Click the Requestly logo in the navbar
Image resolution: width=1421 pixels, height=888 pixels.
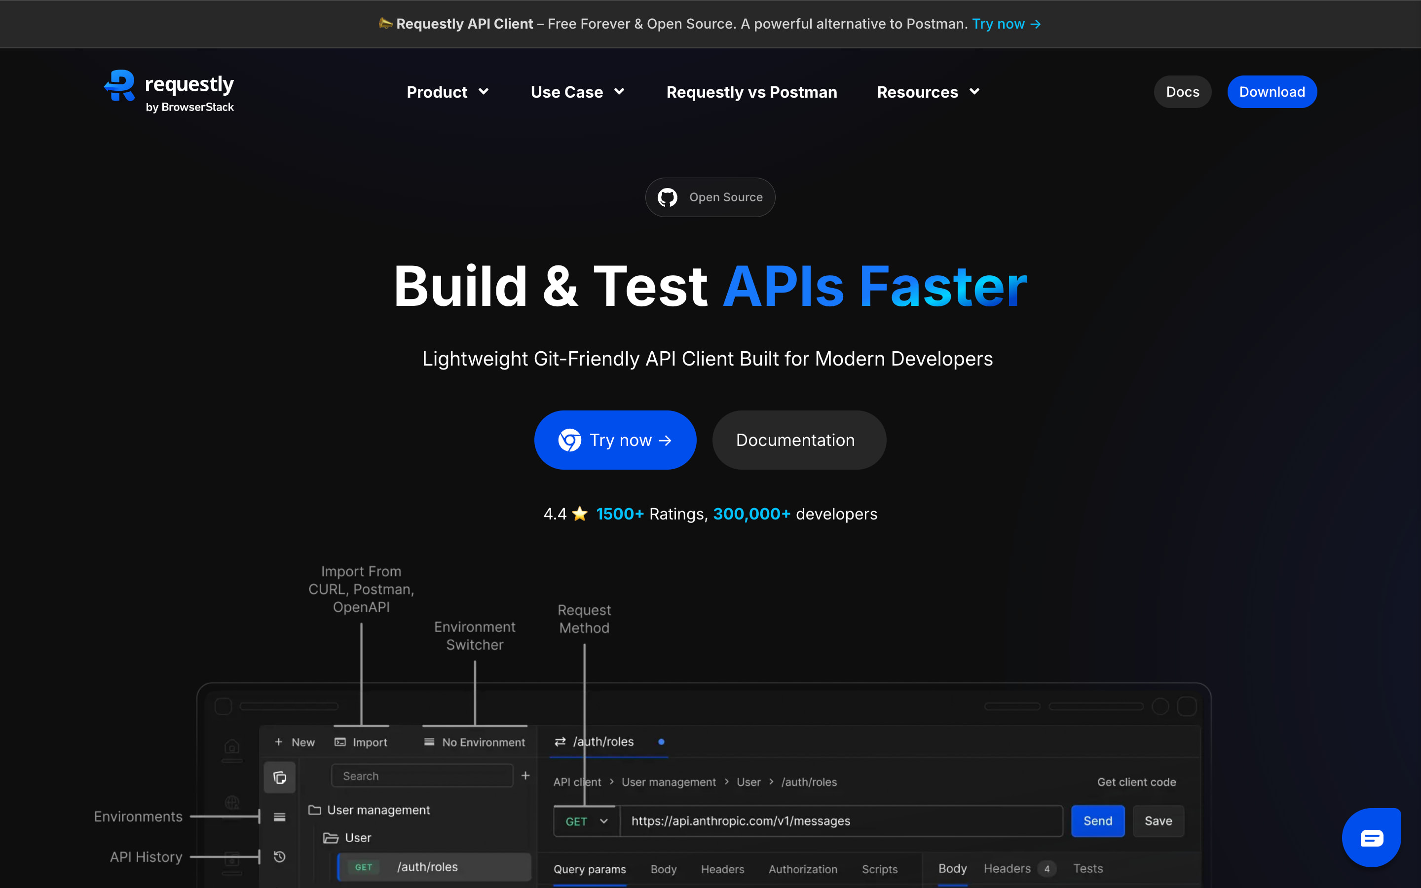coord(169,92)
